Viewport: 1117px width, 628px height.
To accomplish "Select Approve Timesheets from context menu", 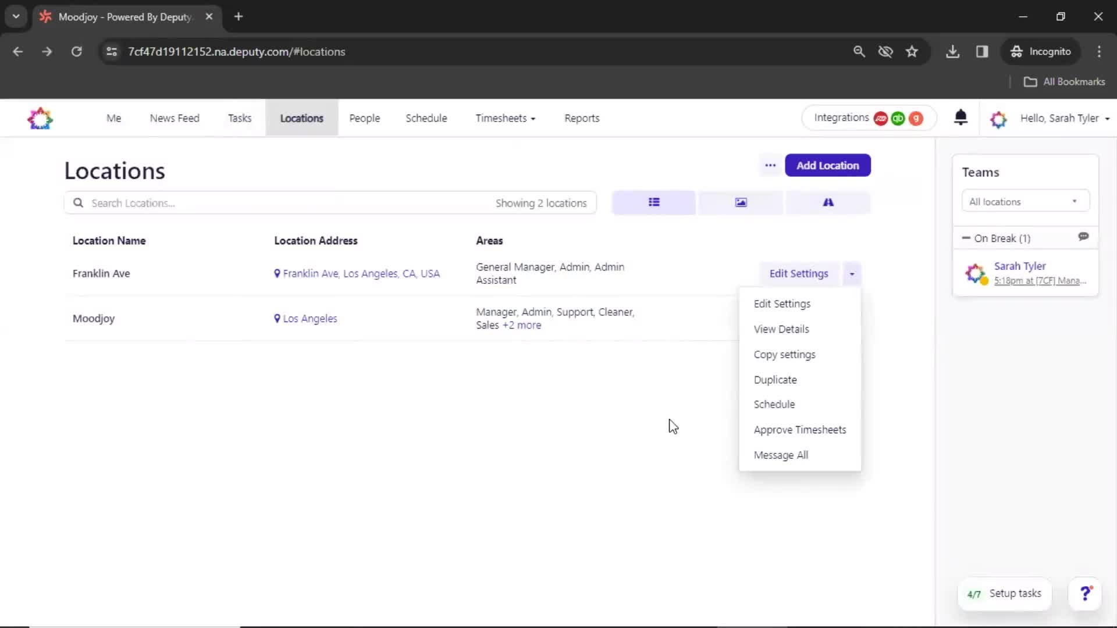I will [x=799, y=429].
